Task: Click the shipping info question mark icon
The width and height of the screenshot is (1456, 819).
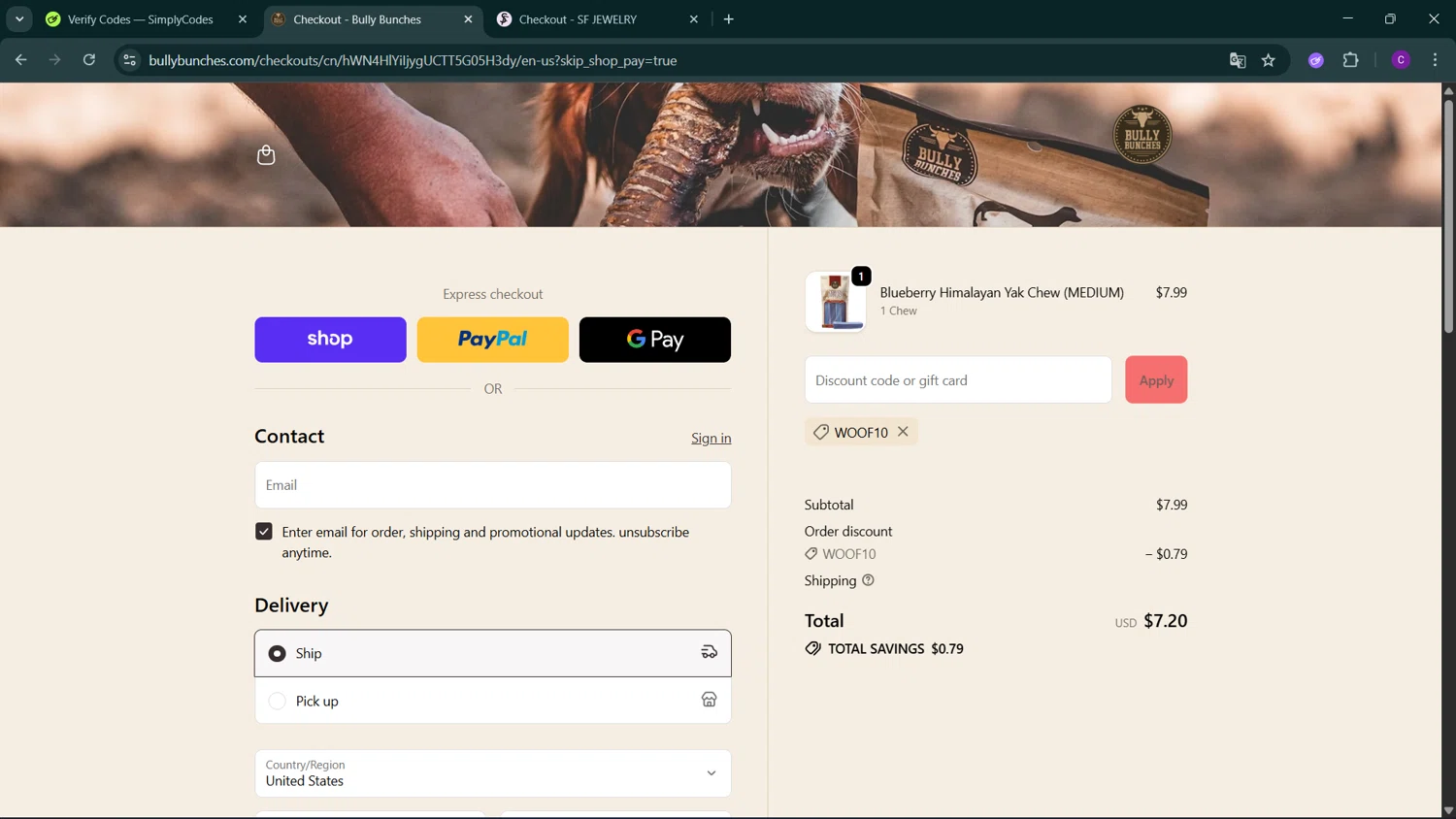Action: [x=868, y=580]
